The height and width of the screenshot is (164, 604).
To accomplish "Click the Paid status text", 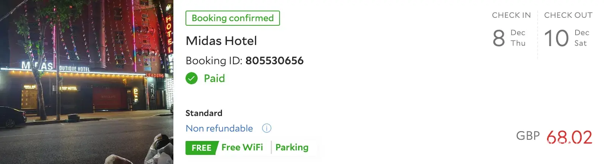I will 214,79.
